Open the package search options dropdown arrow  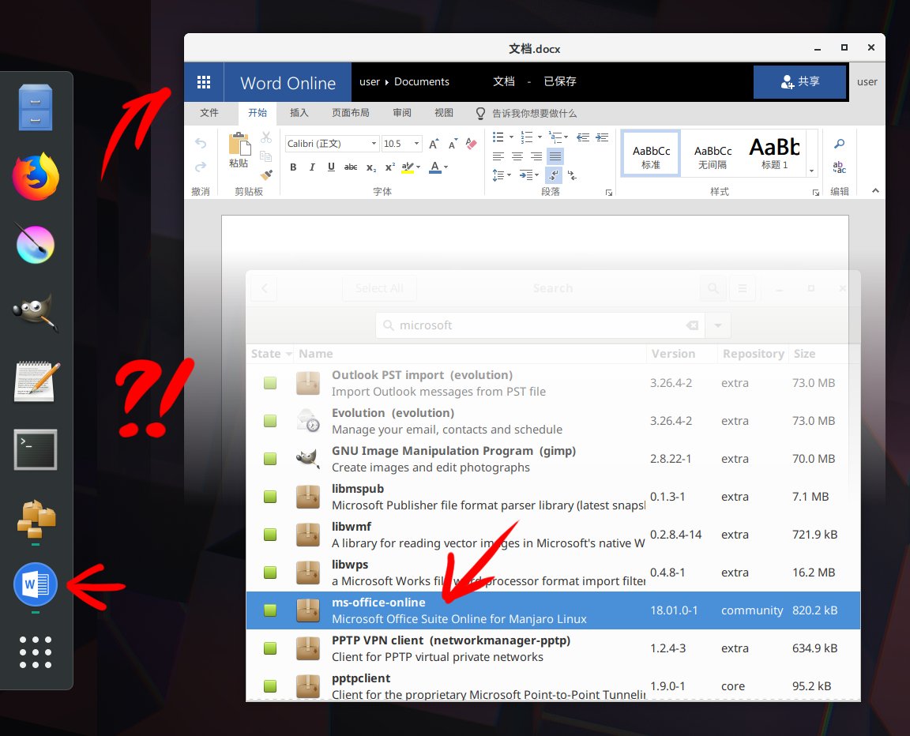(718, 325)
